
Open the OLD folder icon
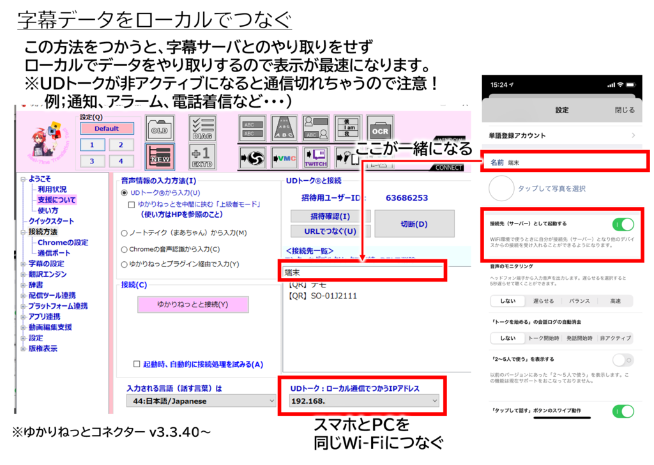[x=160, y=128]
